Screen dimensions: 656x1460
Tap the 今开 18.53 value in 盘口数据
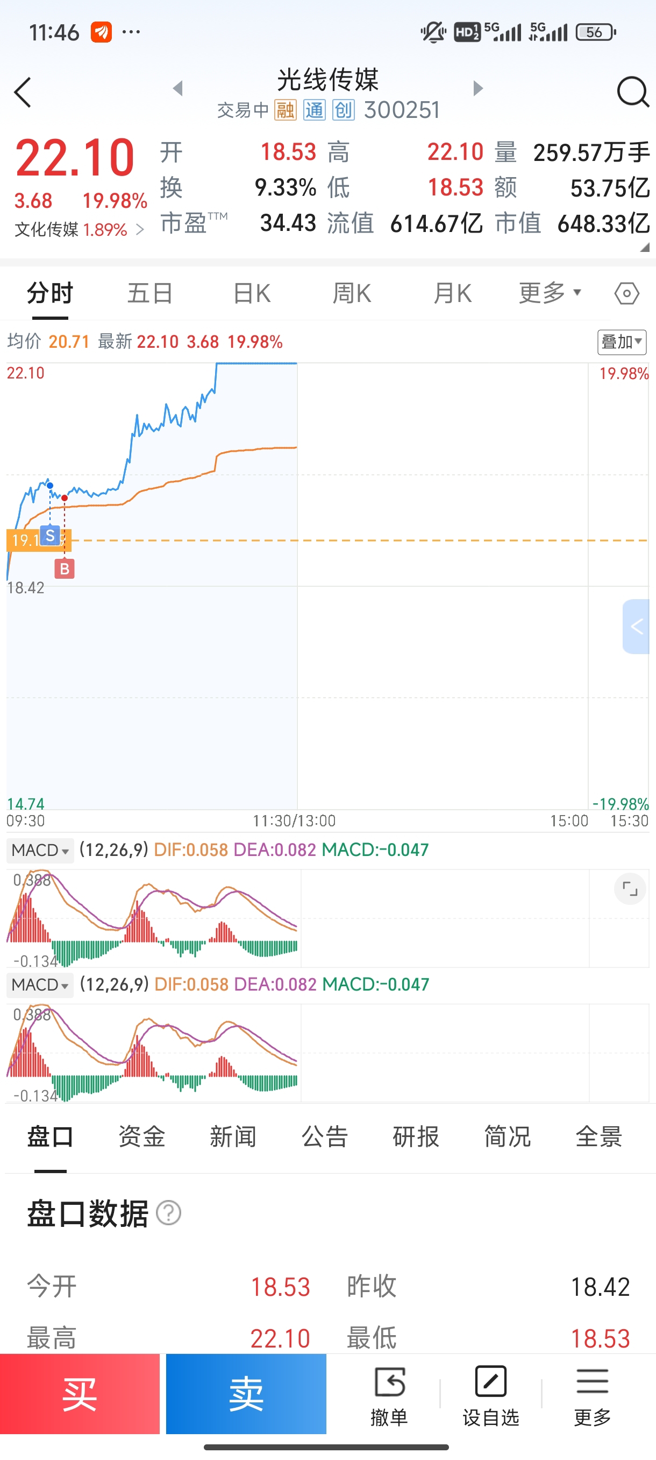click(280, 1287)
